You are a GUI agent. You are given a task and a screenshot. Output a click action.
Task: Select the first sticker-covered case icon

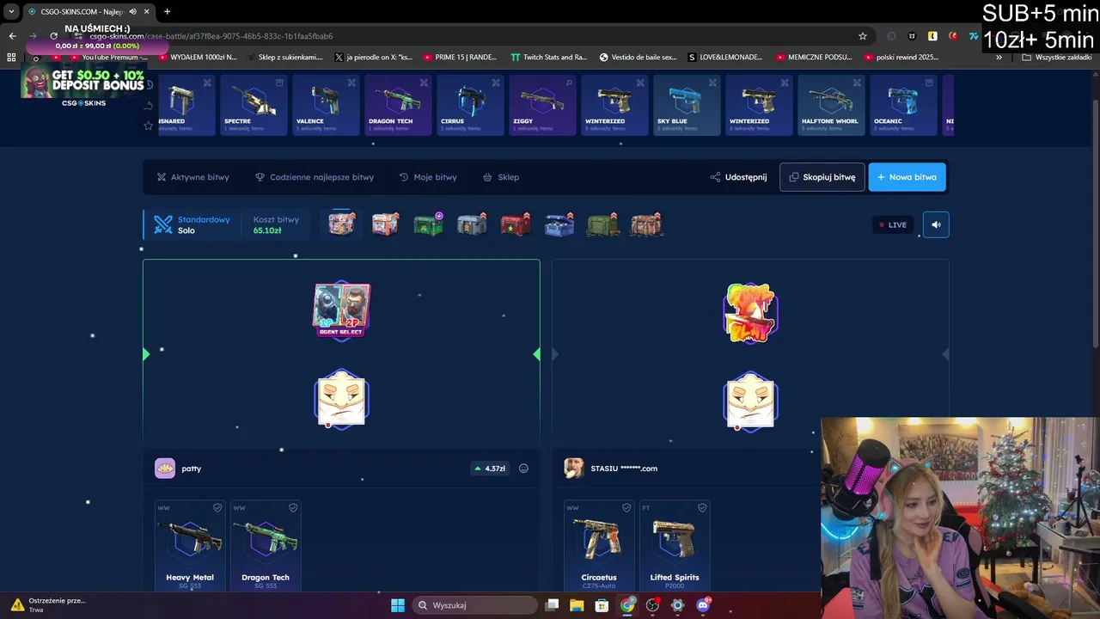click(342, 224)
